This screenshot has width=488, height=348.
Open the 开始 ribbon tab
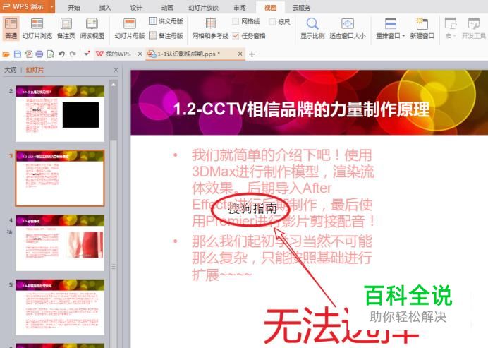tap(74, 8)
